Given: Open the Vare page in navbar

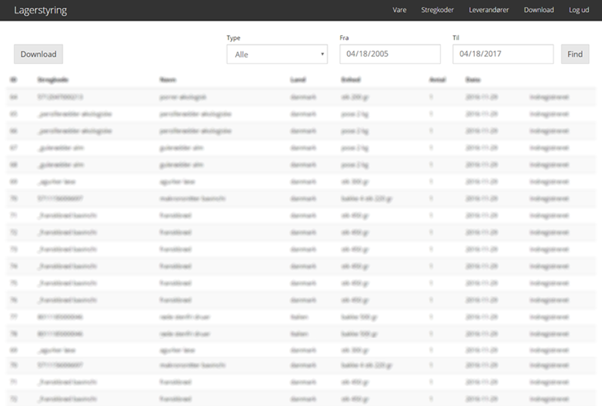Looking at the screenshot, I should pyautogui.click(x=399, y=10).
